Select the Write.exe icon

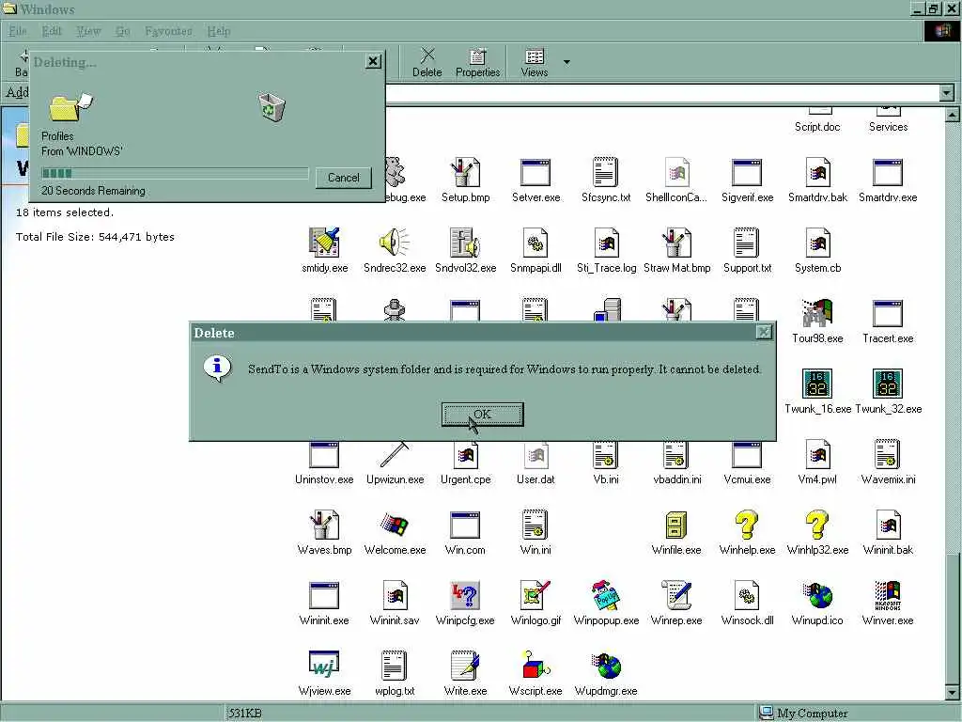click(x=465, y=665)
